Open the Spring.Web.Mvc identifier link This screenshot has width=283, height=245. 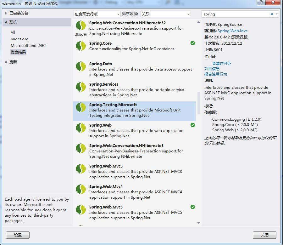click(232, 31)
